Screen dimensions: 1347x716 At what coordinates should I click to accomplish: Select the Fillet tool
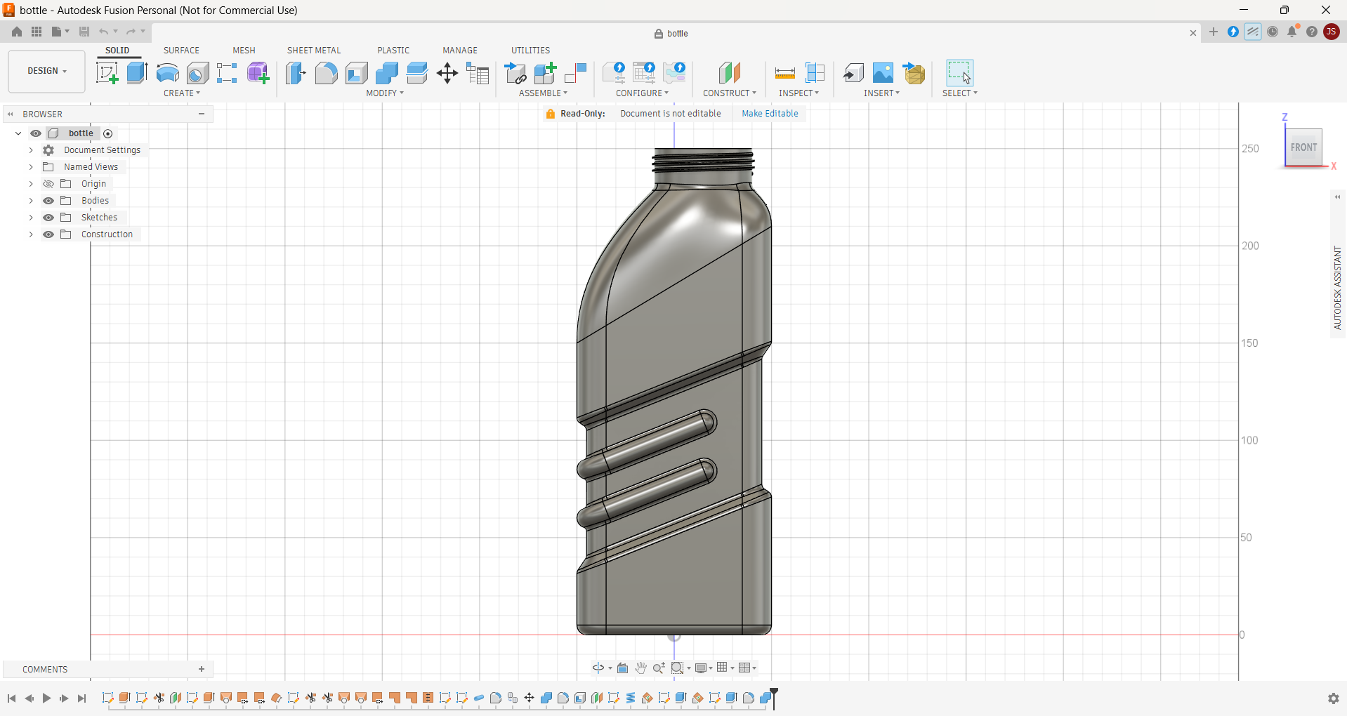(326, 73)
